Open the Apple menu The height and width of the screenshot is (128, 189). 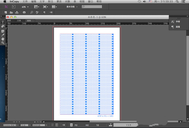(4, 2)
